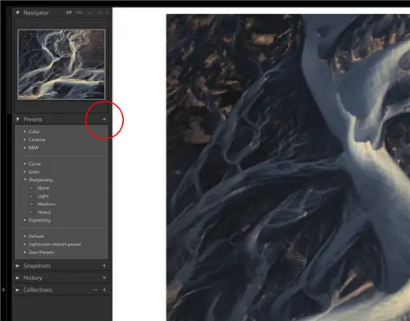Expand the Grain preset folder

25,172
